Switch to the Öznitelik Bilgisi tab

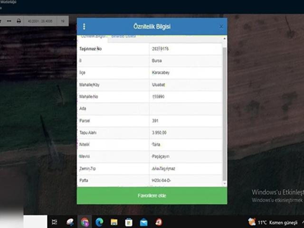[x=92, y=37]
